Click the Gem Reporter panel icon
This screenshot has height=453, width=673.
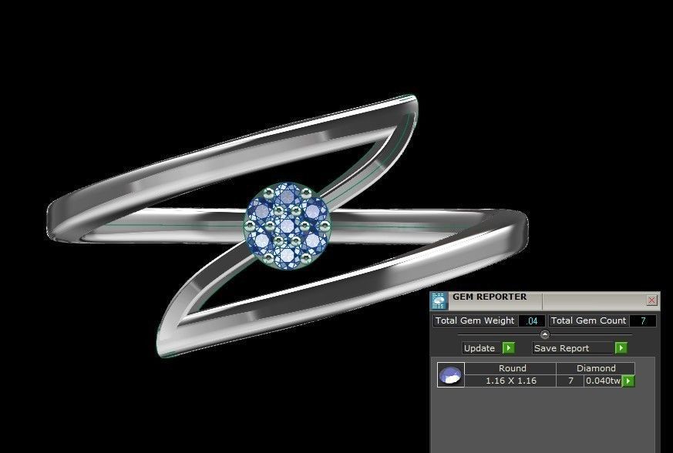tap(439, 300)
